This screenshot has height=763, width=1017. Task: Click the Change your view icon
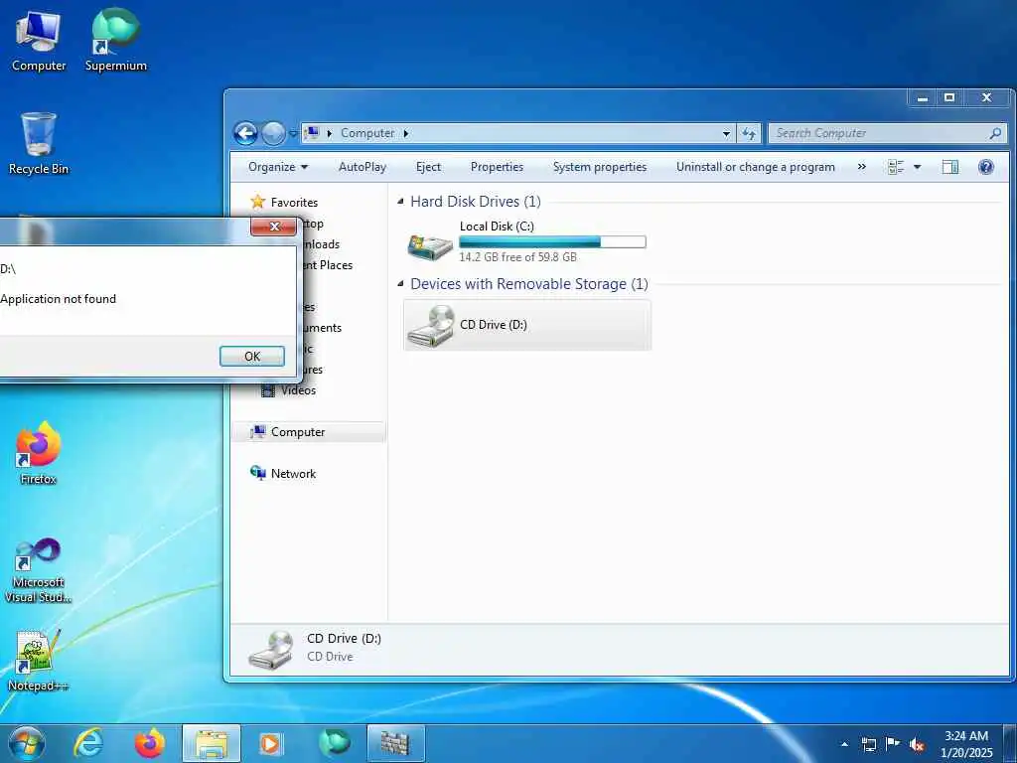[896, 167]
